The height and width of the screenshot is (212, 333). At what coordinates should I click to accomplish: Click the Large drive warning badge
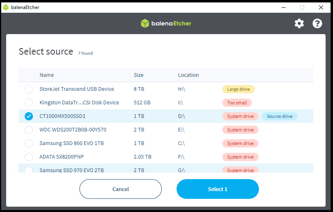coord(239,89)
